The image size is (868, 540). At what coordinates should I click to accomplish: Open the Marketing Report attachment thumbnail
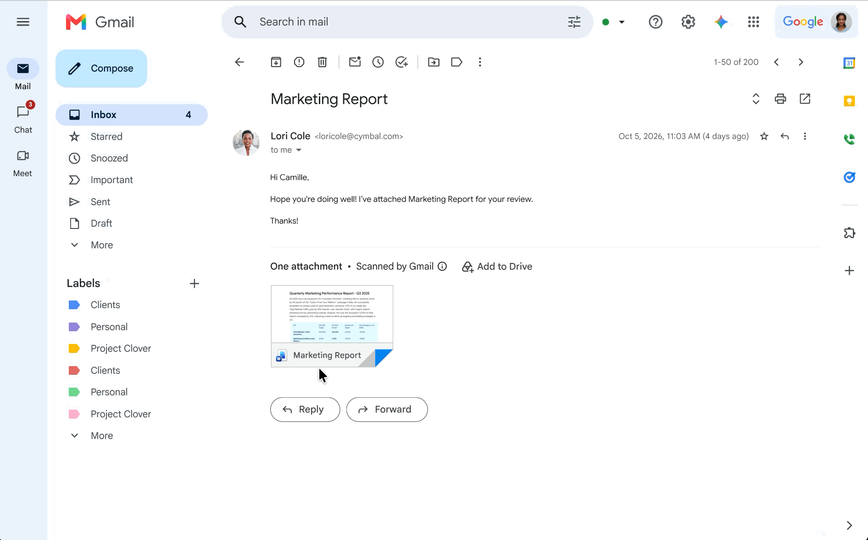point(332,326)
